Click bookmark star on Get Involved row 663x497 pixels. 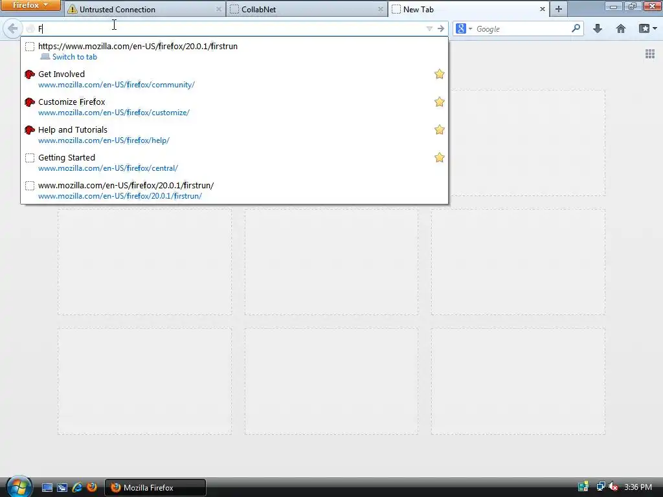tap(440, 74)
